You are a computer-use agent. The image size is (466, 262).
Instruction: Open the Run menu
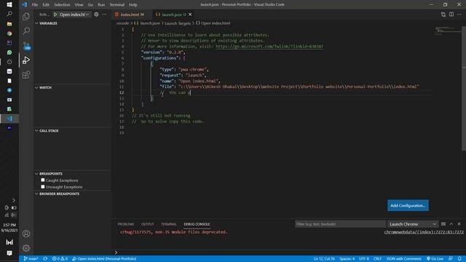(x=101, y=4)
